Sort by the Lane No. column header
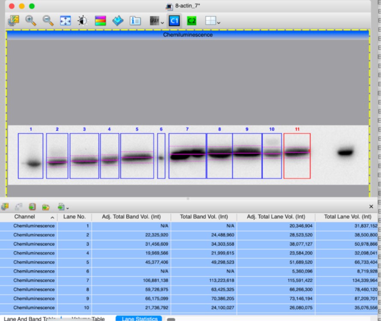This screenshot has height=321, width=381. point(74,217)
